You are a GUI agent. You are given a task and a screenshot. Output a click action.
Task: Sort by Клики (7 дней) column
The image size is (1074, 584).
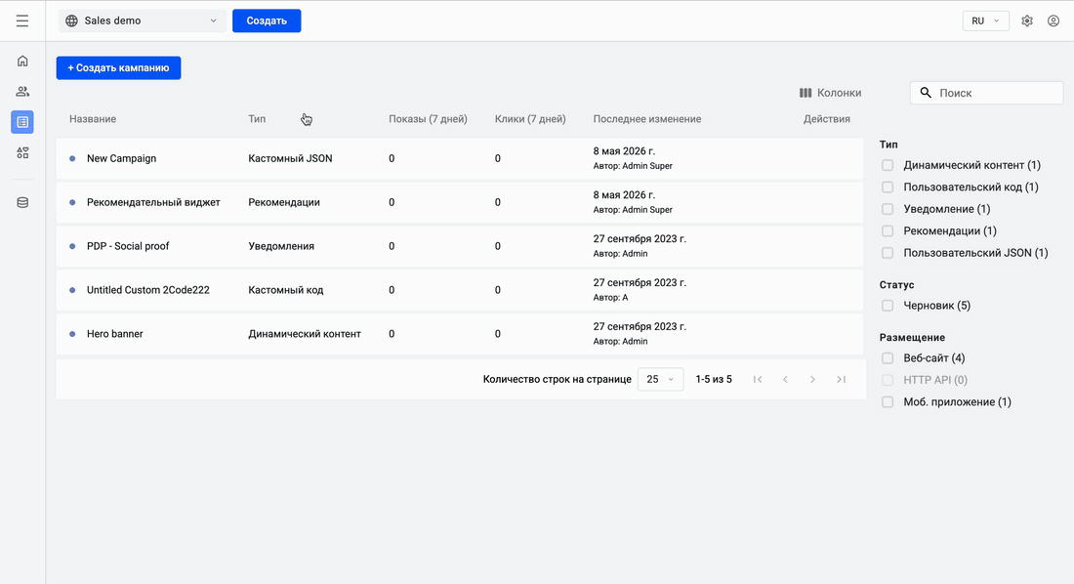[x=530, y=118]
